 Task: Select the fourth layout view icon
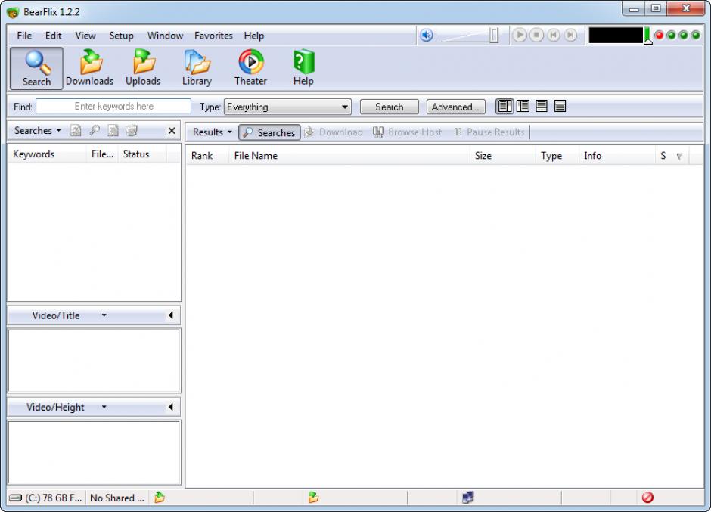click(x=560, y=106)
